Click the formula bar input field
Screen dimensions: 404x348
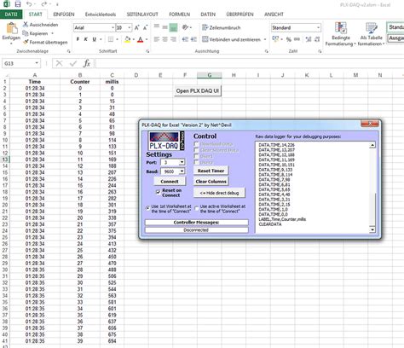[250, 63]
